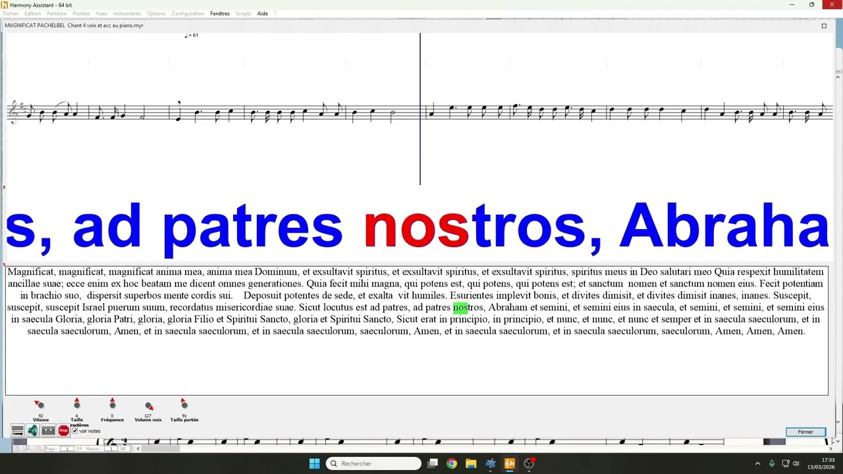Open File Explorer from the taskbar

point(471,463)
